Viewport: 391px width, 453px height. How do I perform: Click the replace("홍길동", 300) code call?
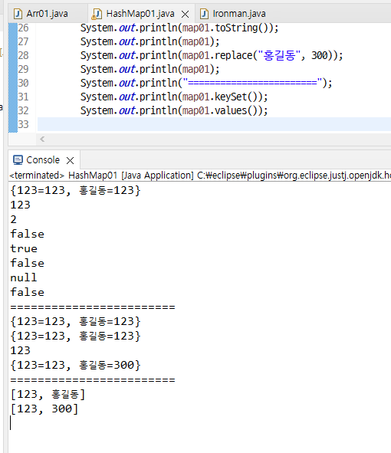click(275, 55)
